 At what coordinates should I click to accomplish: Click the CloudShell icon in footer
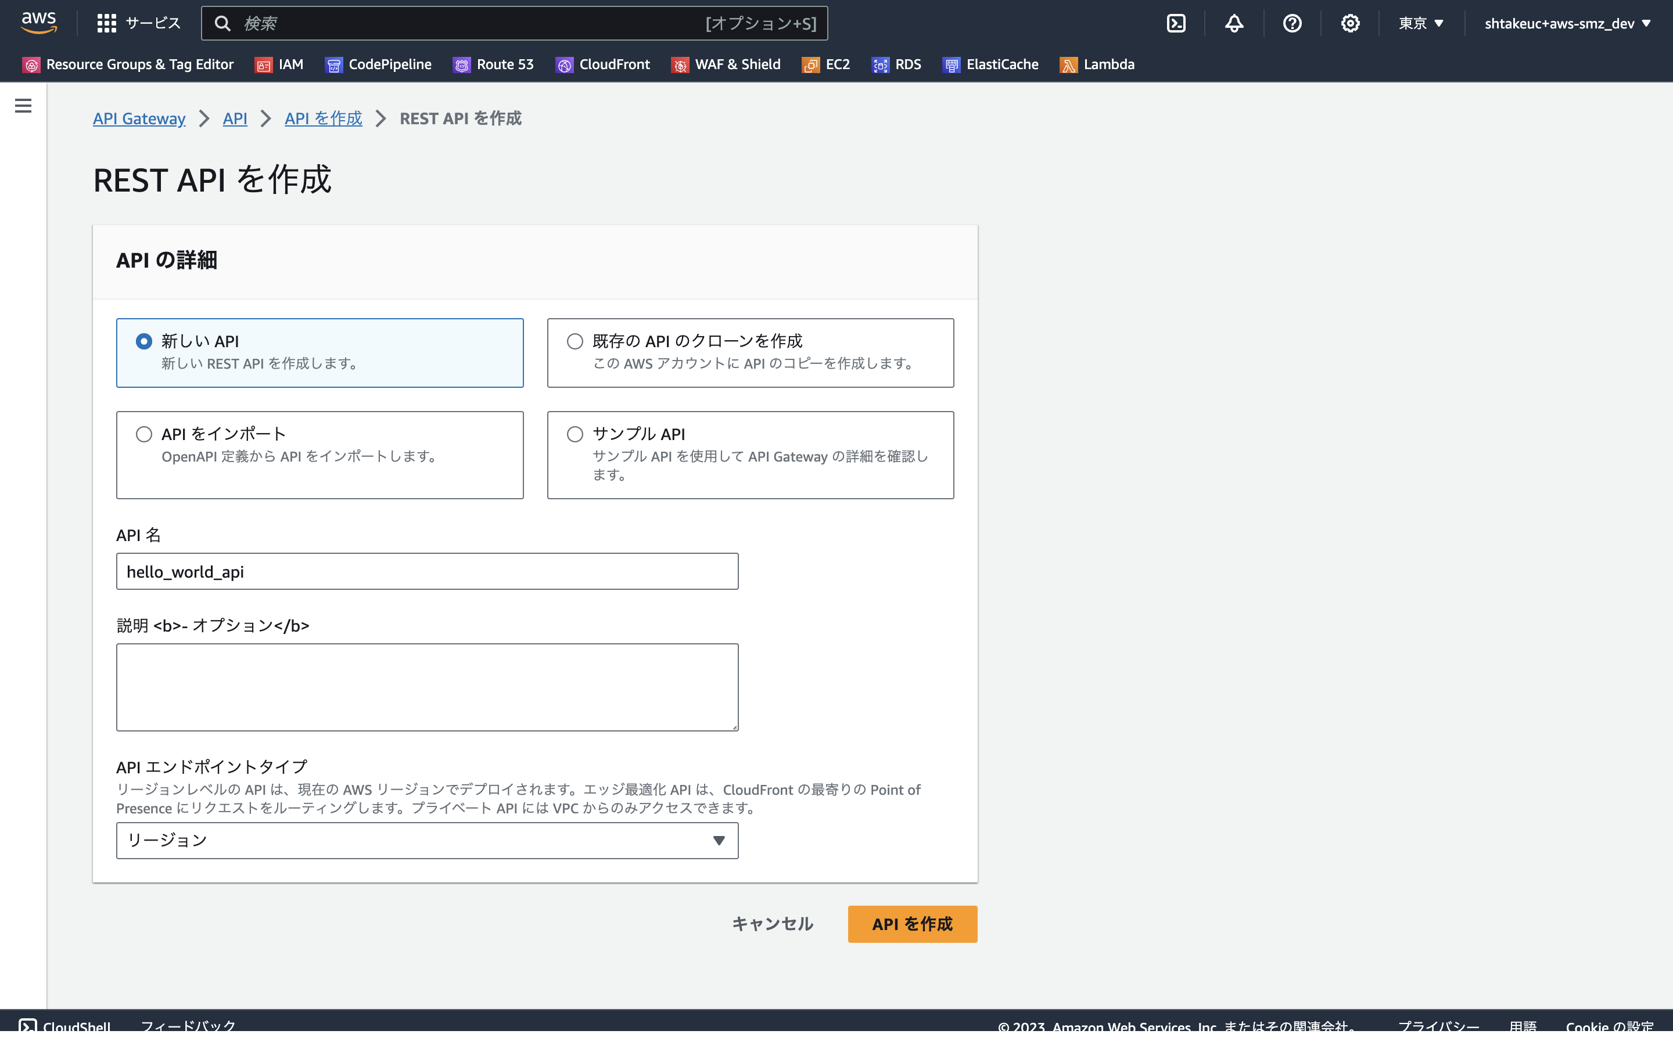[x=28, y=1026]
